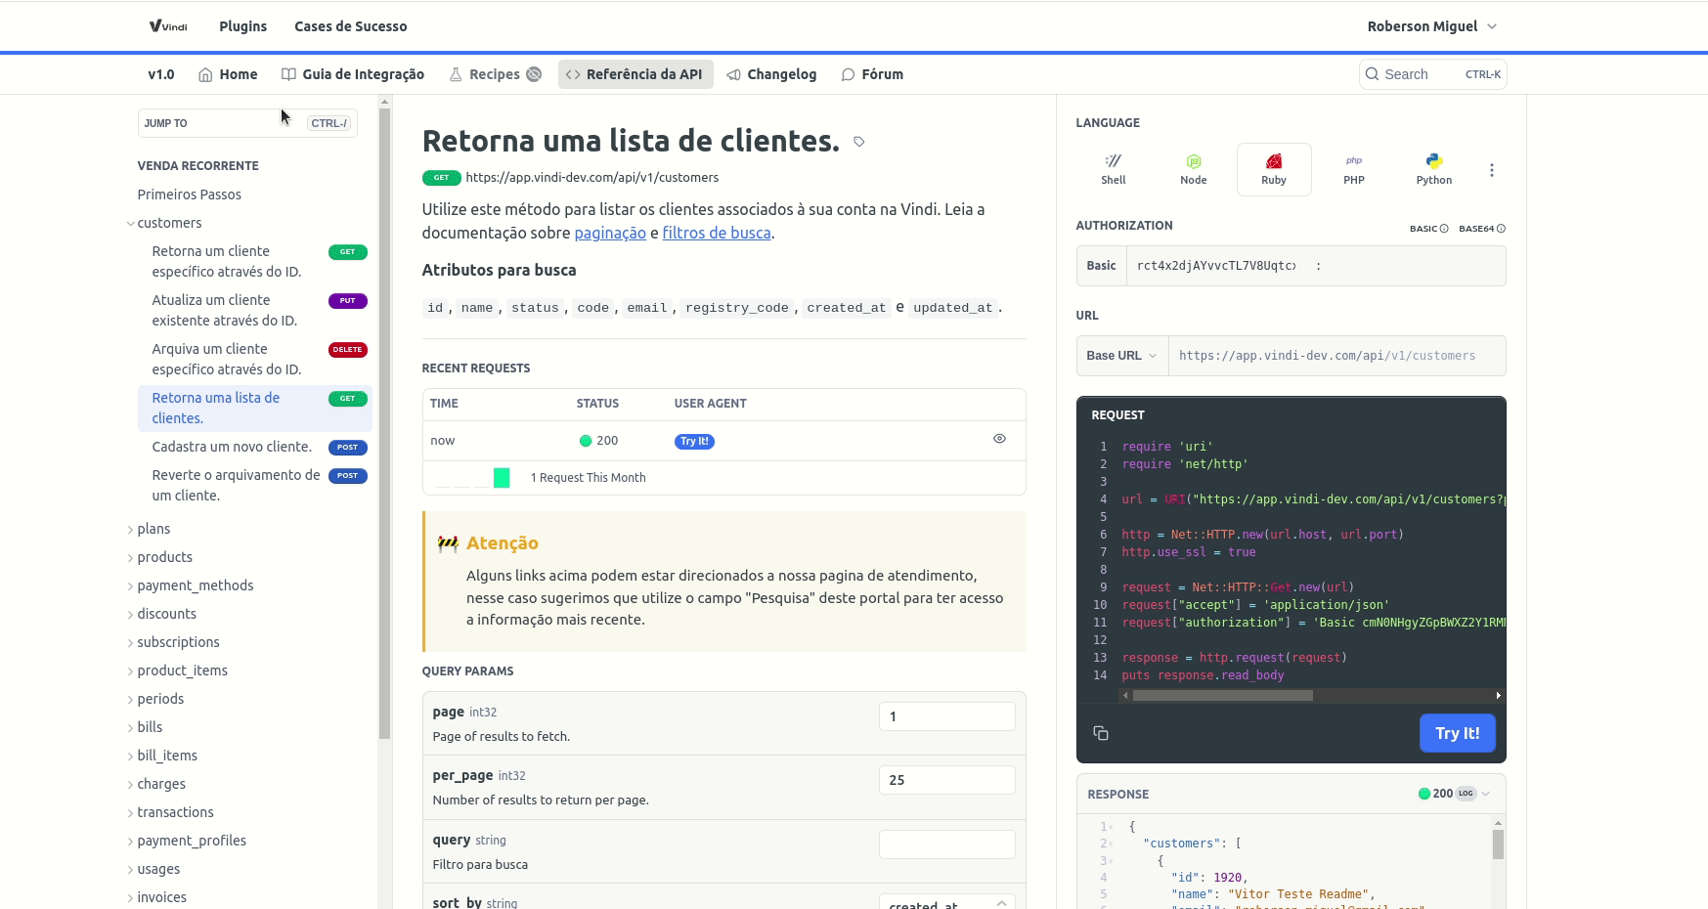The width and height of the screenshot is (1708, 909).
Task: Select the Python language icon
Action: [x=1434, y=169]
